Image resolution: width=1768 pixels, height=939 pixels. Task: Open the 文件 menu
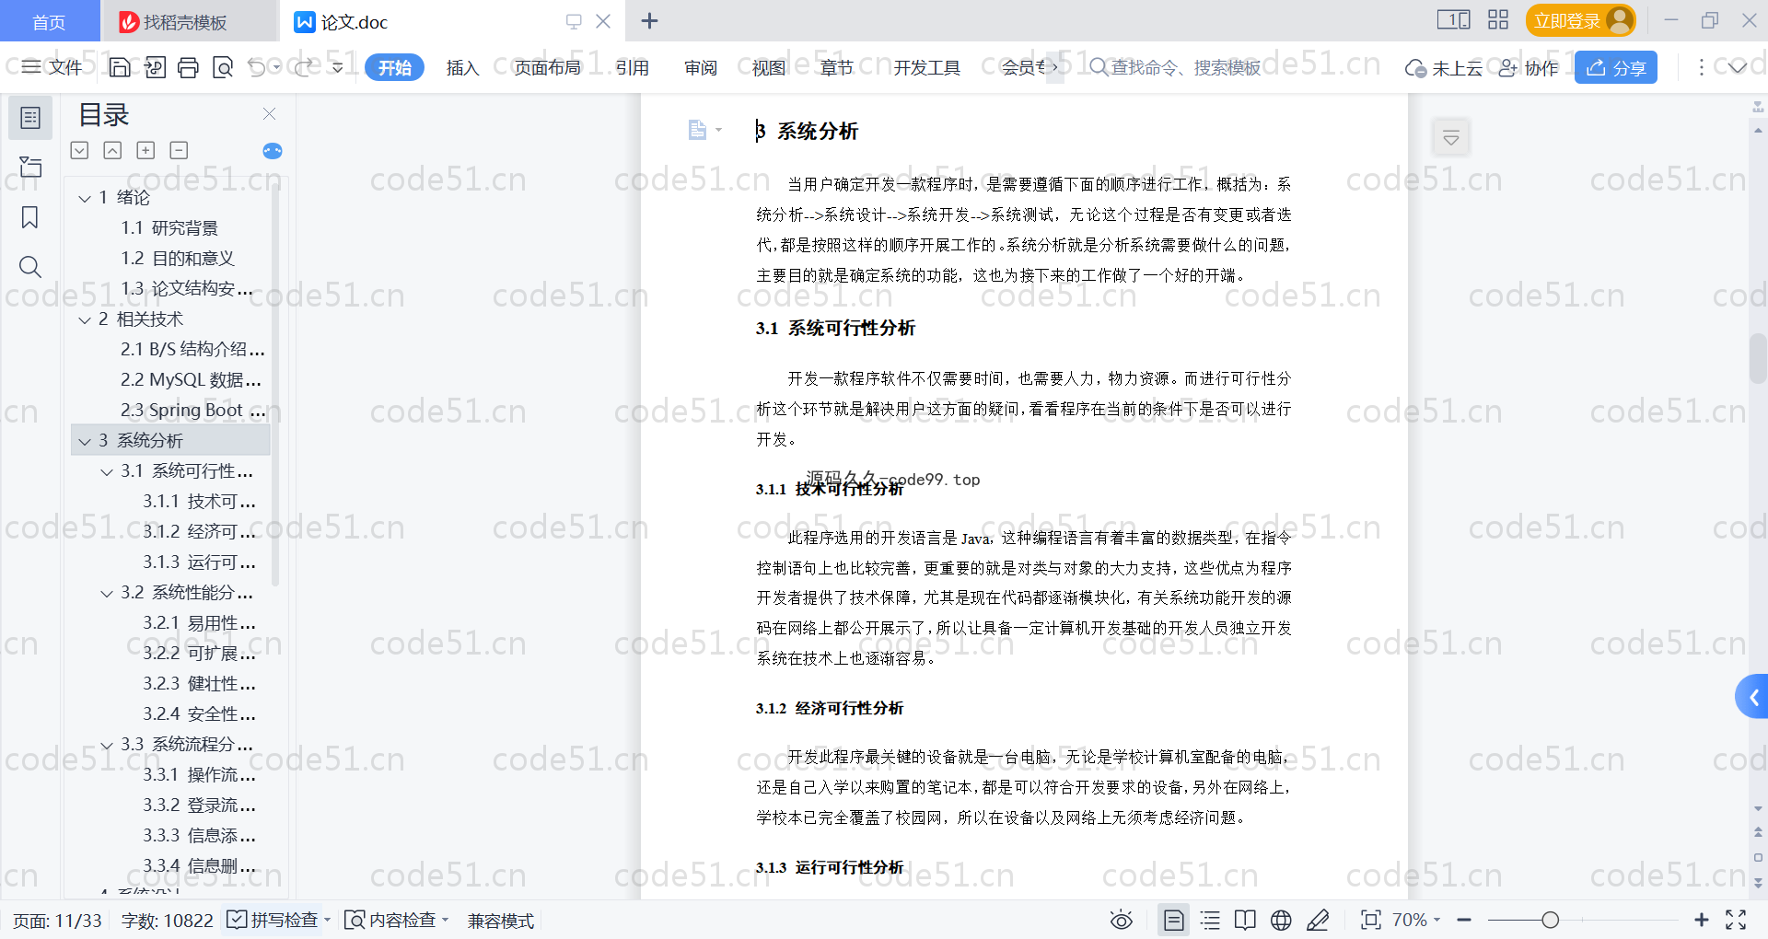coord(52,67)
